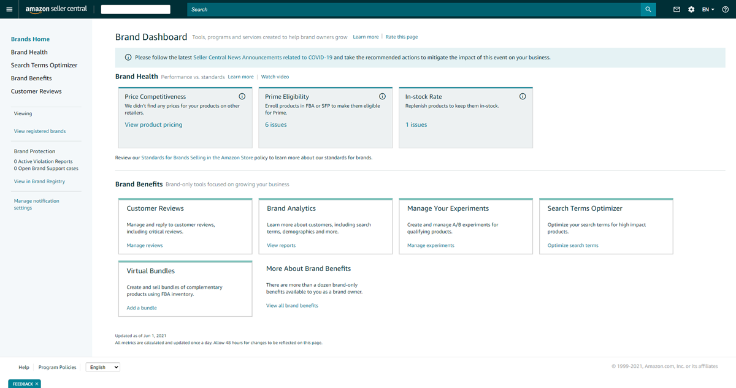The height and width of the screenshot is (388, 736).
Task: Open the hamburger navigation menu
Action: tap(9, 9)
